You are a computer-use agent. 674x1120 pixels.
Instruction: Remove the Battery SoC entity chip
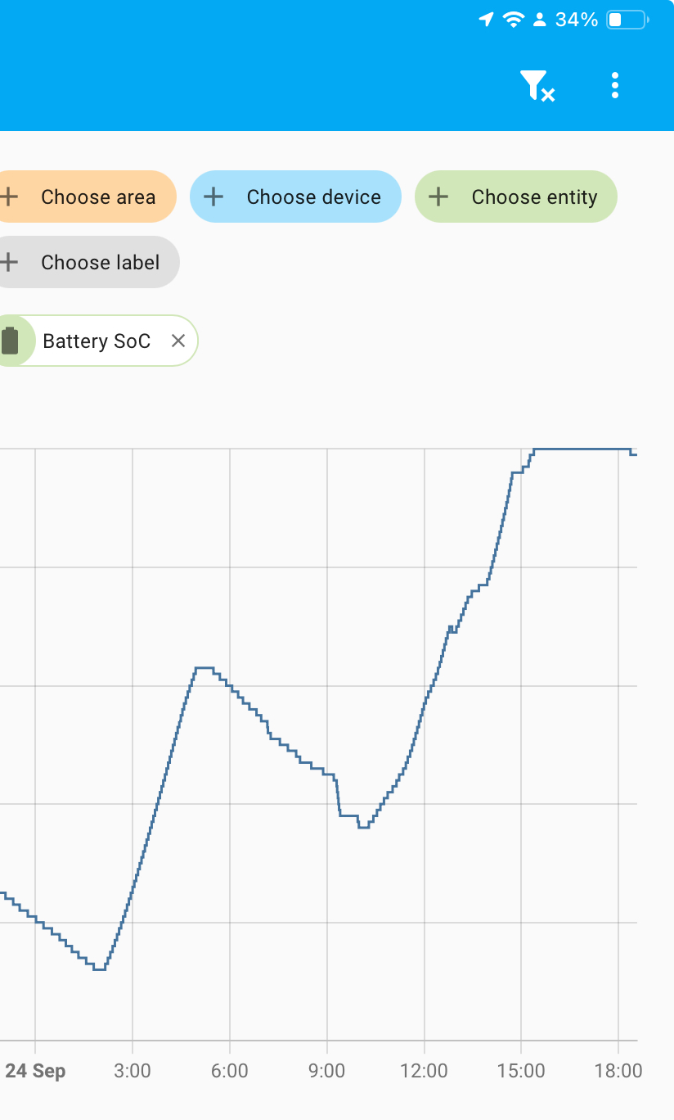pos(178,341)
